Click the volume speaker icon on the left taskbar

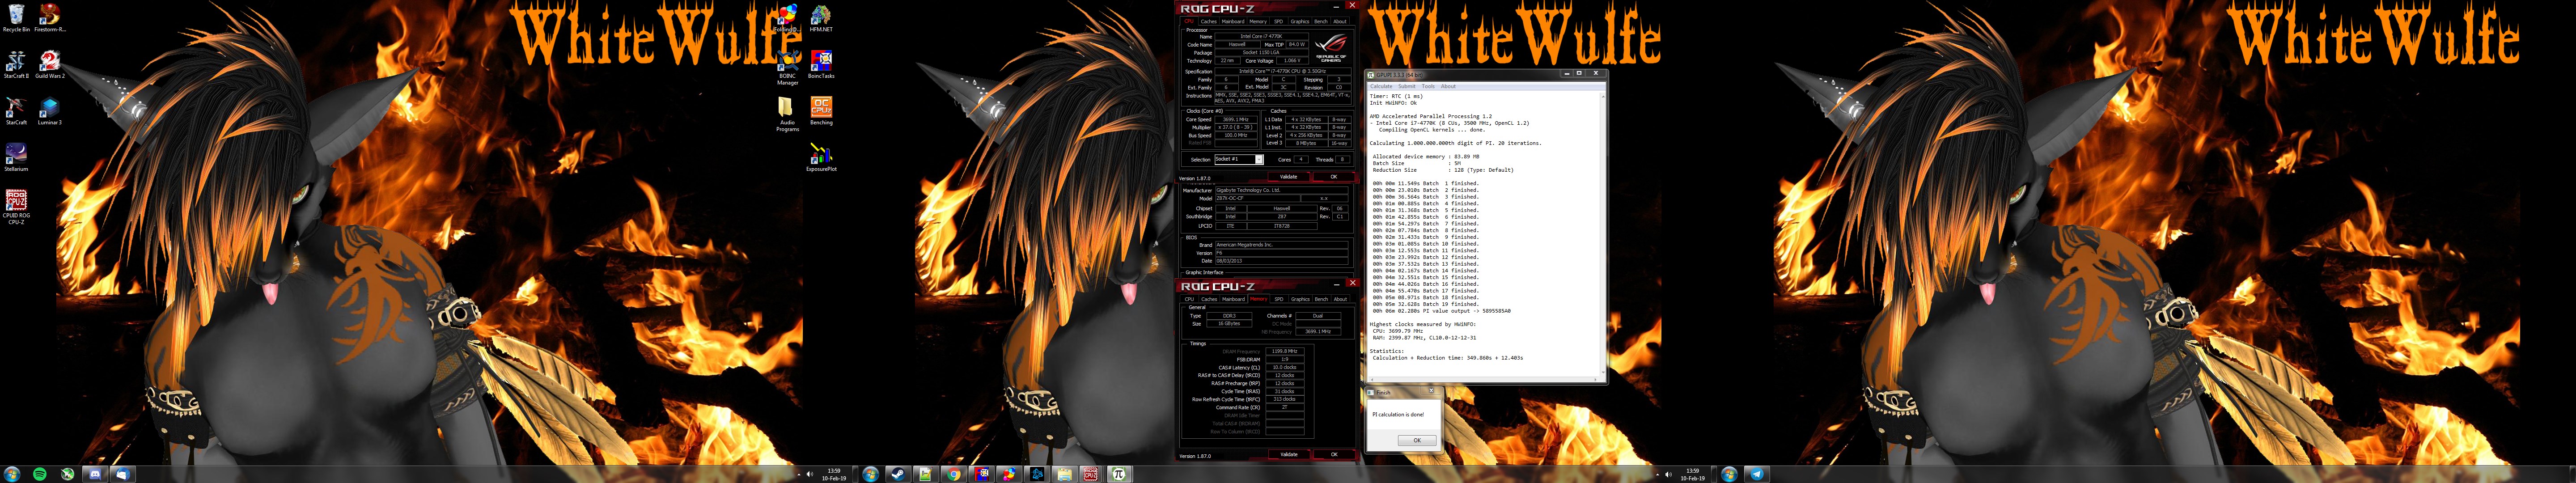[x=809, y=474]
